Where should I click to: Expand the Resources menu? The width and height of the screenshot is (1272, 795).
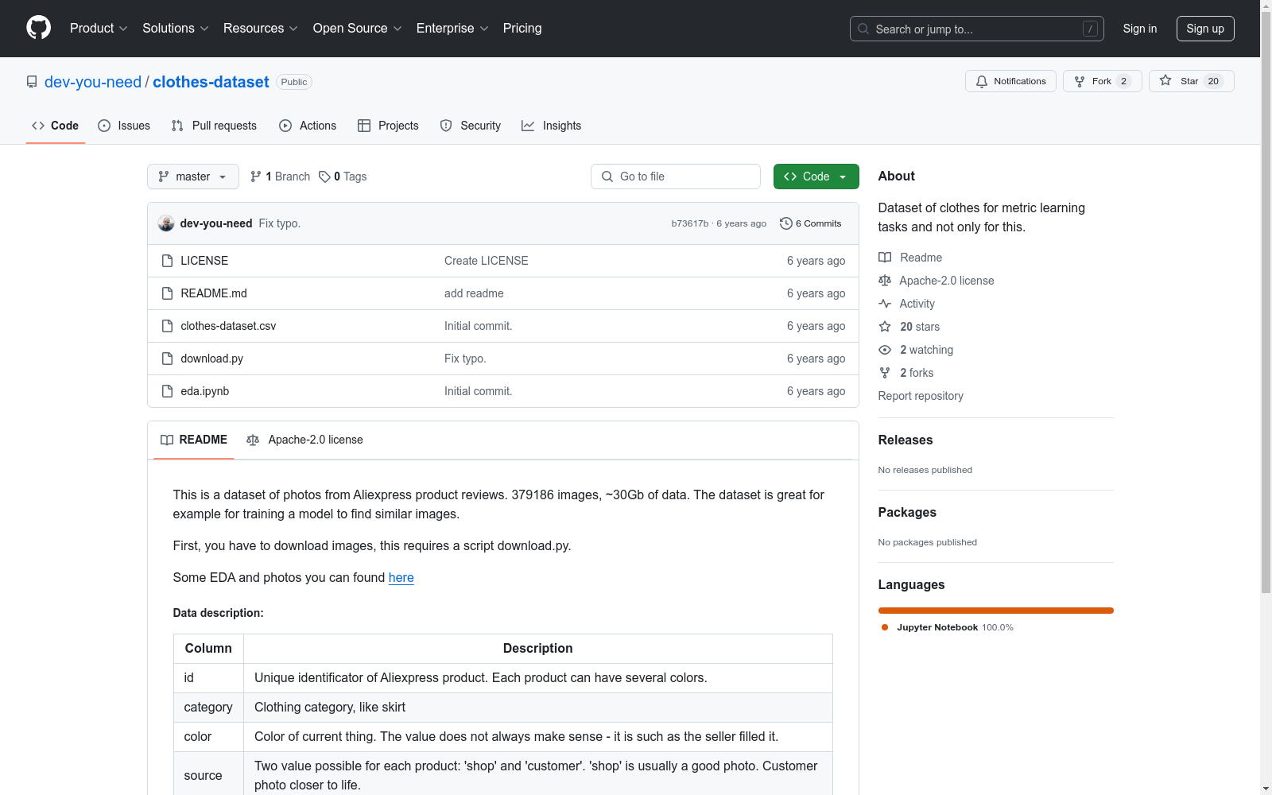[x=261, y=29]
